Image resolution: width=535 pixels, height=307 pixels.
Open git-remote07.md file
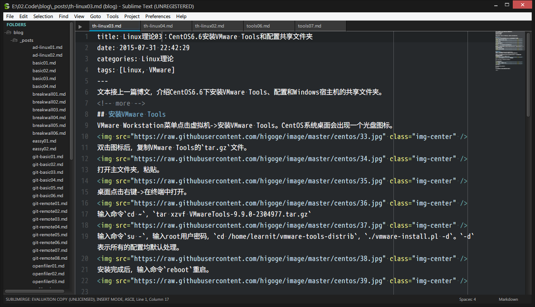50,250
